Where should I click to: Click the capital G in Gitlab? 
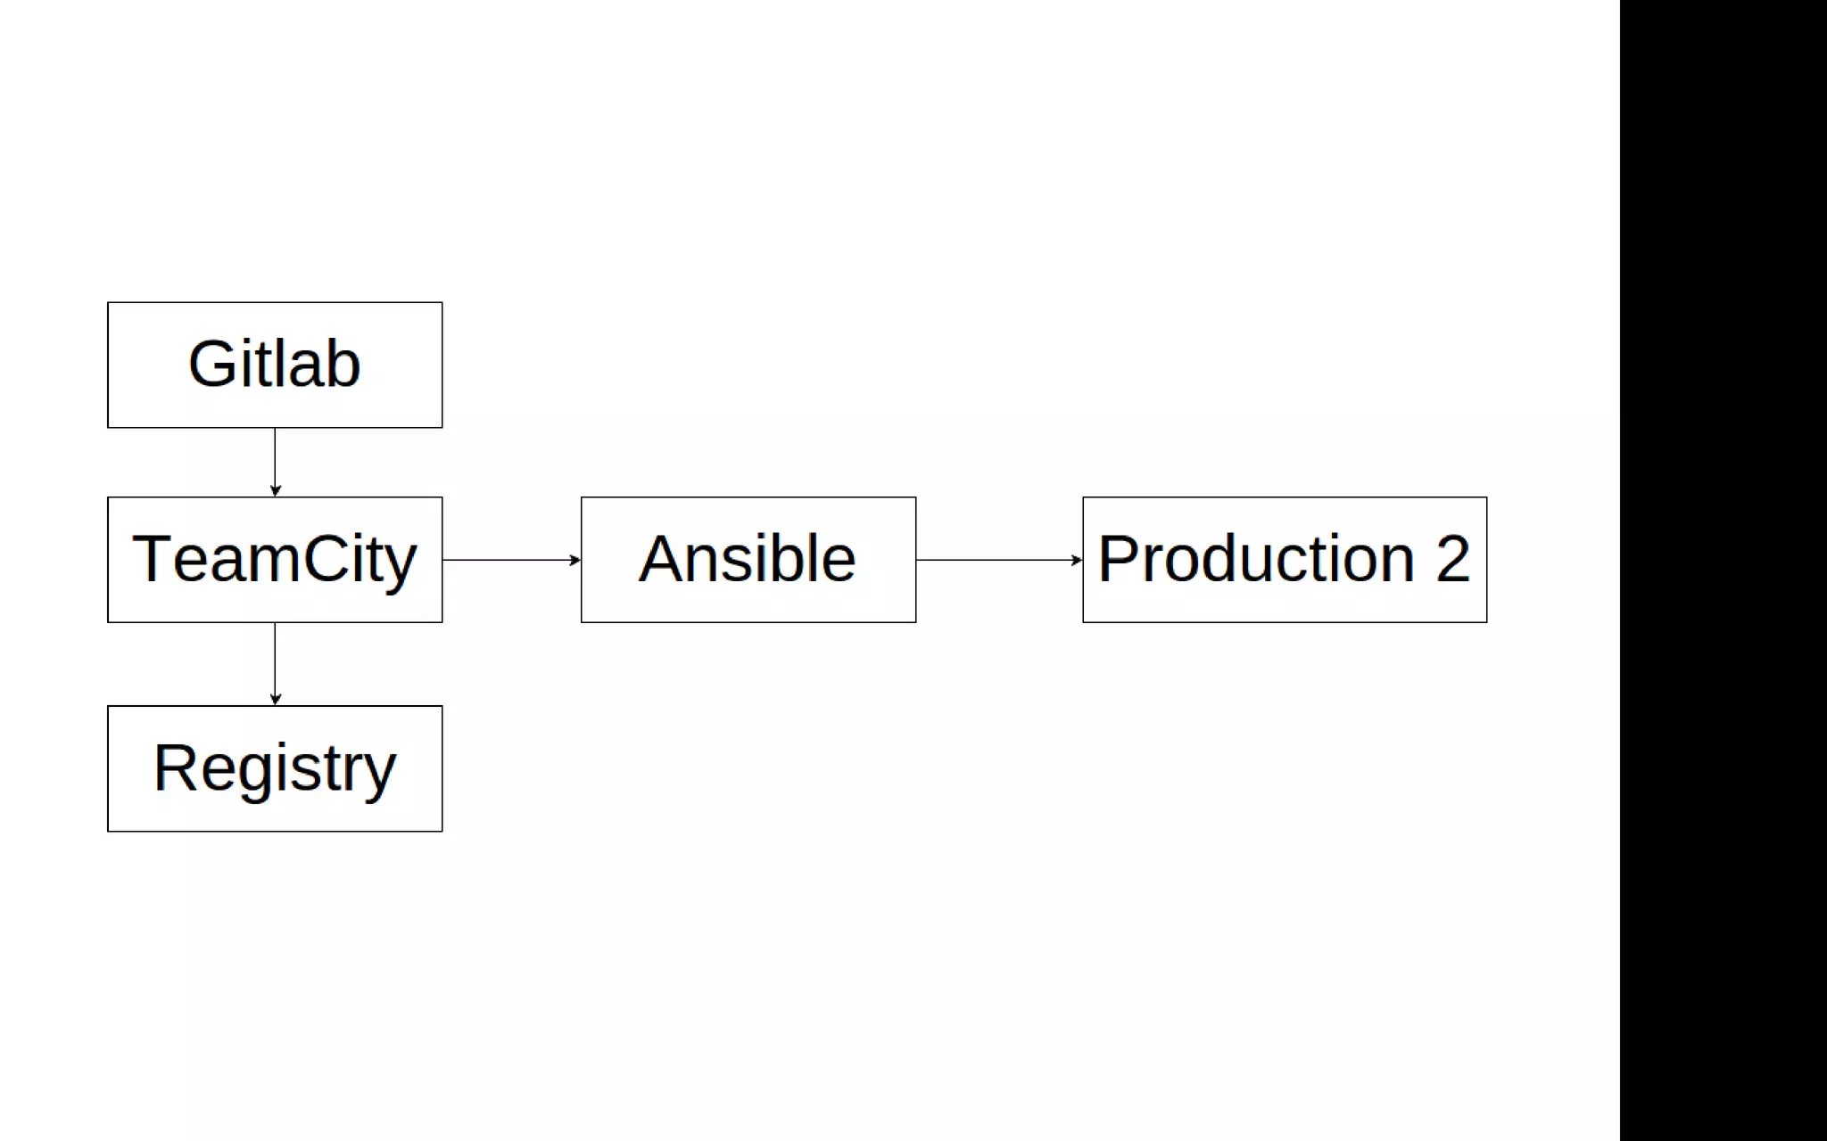click(211, 364)
